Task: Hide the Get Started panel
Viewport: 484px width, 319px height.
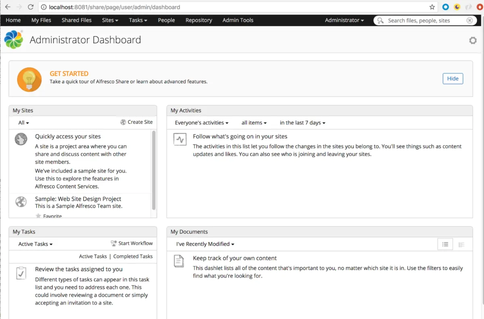Action: tap(453, 79)
